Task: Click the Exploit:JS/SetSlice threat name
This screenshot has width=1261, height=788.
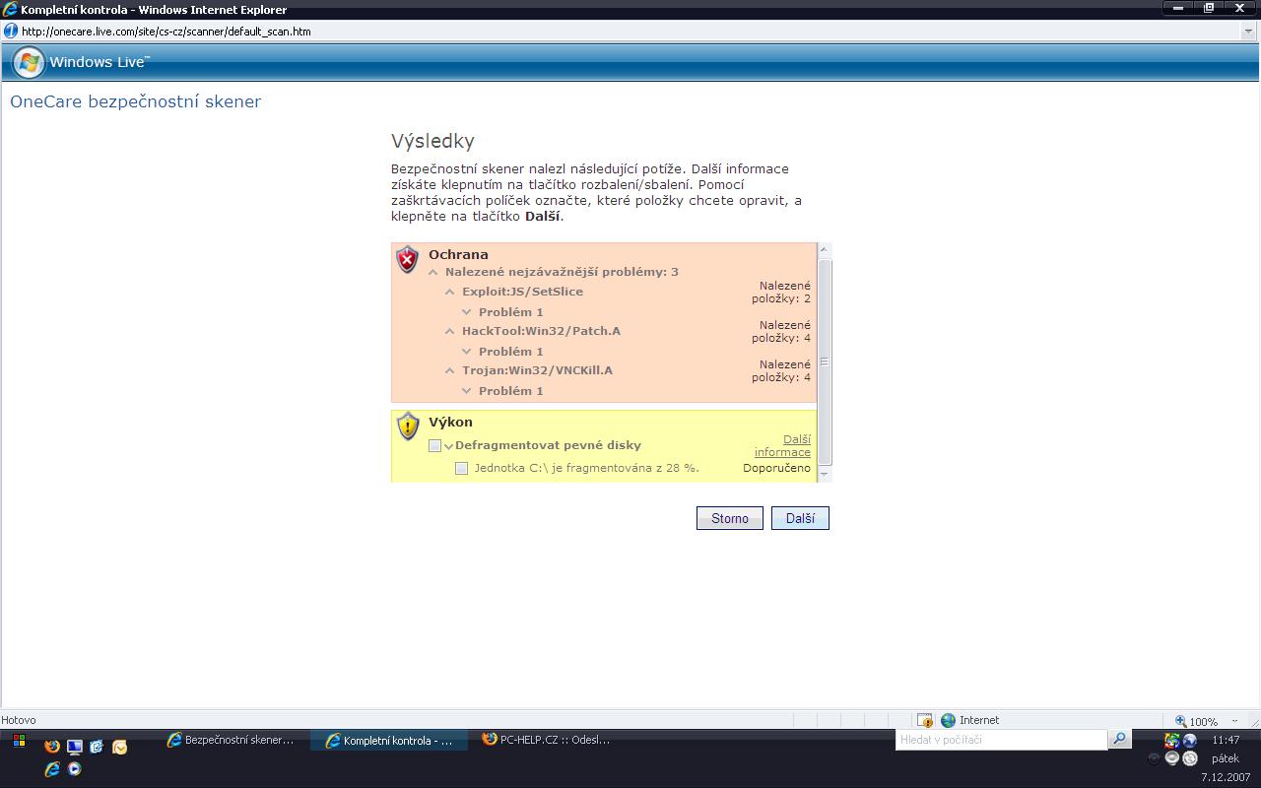Action: click(x=522, y=292)
